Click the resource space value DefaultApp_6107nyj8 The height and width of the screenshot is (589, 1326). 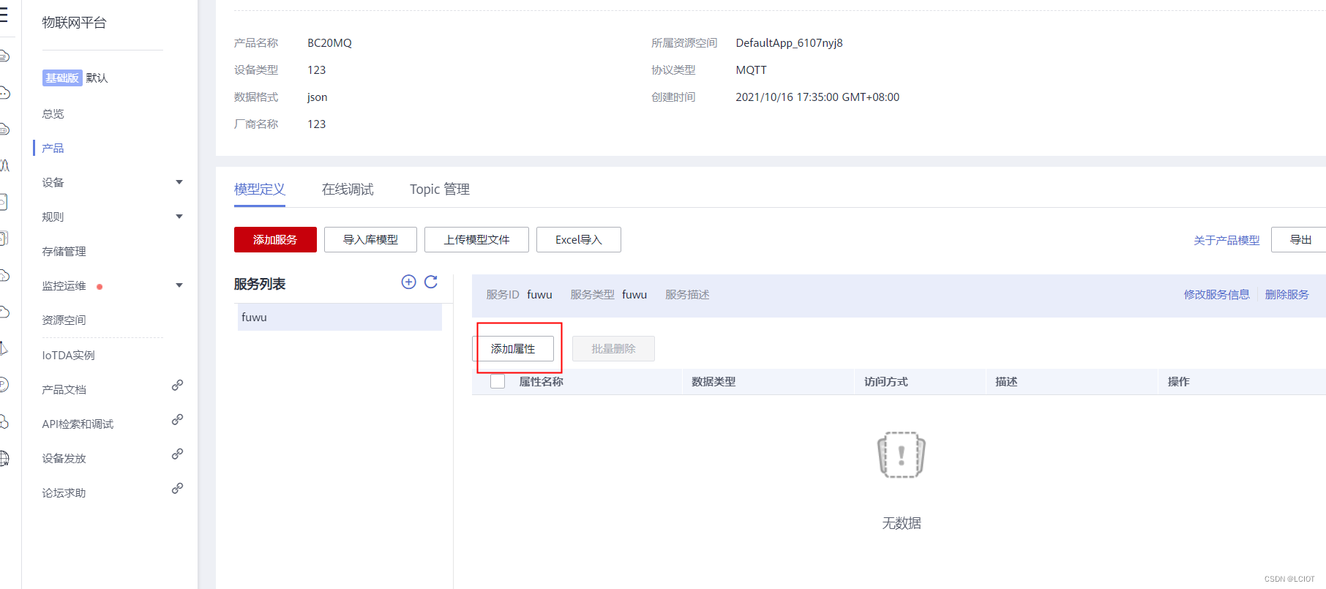(x=789, y=43)
